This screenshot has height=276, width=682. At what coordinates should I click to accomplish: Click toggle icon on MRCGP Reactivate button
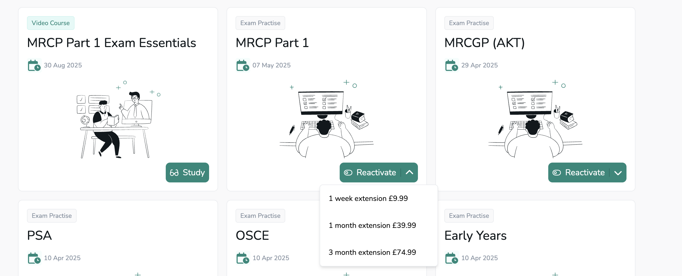[x=556, y=173]
